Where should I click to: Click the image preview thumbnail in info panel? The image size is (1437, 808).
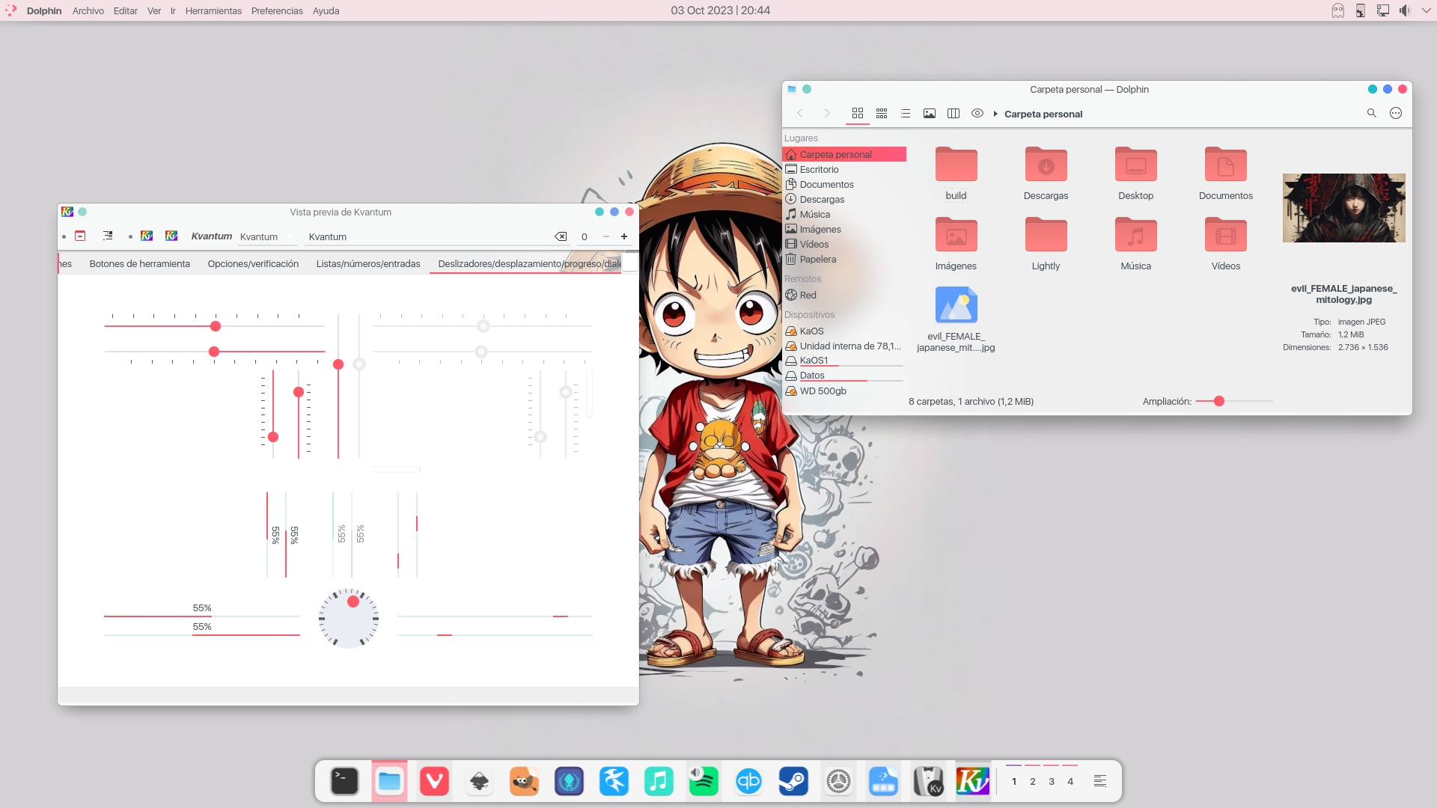pyautogui.click(x=1343, y=208)
